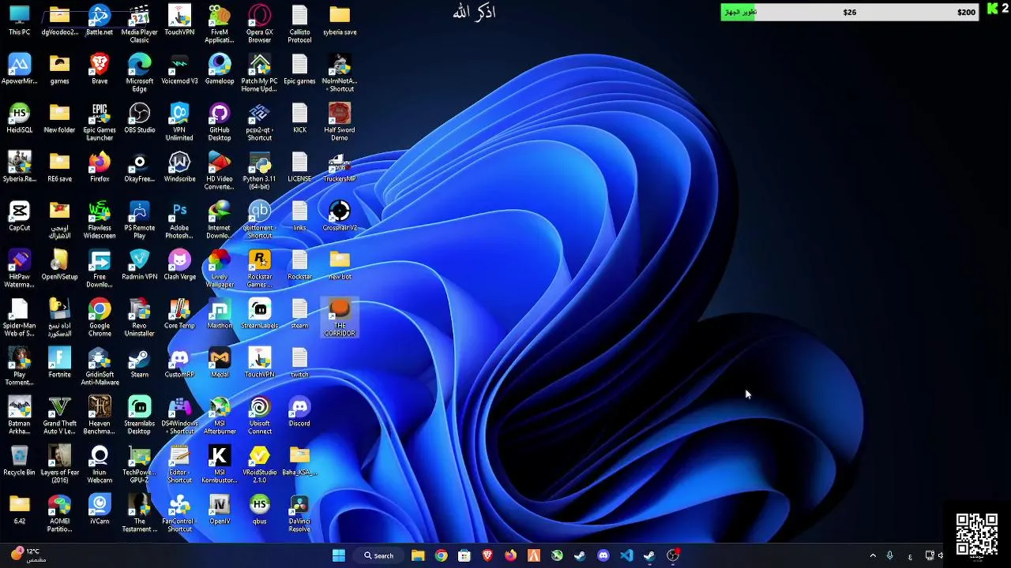This screenshot has width=1011, height=568.
Task: Click the HeidiSQL desktop shortcut
Action: [x=20, y=118]
